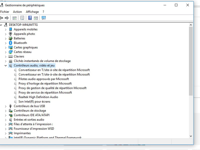Viewport: 200px width, 150px height.
Task: Select Son Intel(R) pour écrans device
Action: [x=34, y=102]
